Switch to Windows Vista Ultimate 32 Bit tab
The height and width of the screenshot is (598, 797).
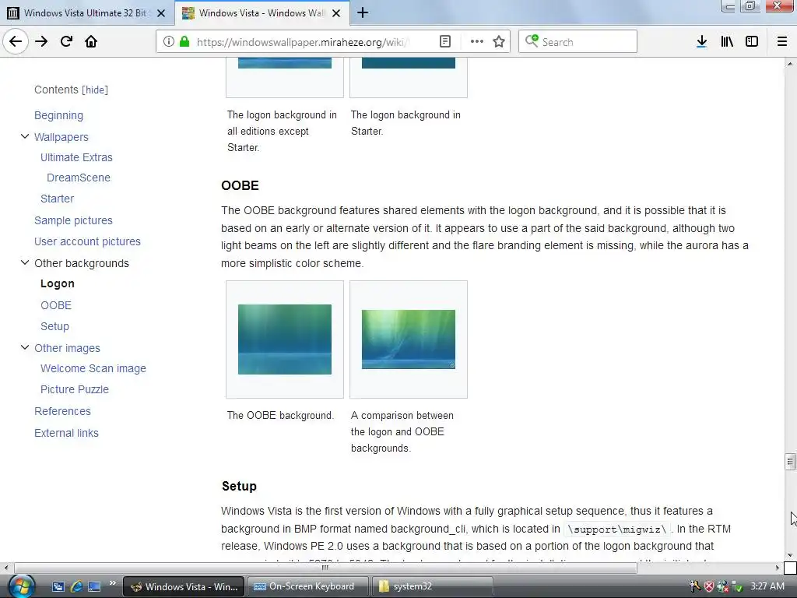pyautogui.click(x=86, y=13)
